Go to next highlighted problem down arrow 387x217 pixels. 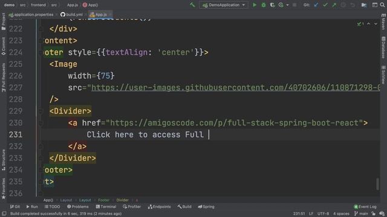click(376, 24)
